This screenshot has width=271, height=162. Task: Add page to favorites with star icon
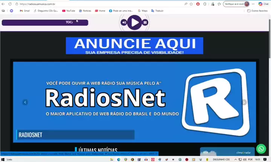(191, 4)
